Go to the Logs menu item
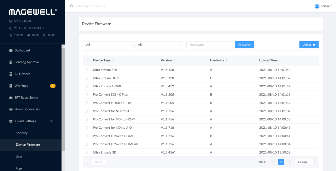 tap(19, 168)
